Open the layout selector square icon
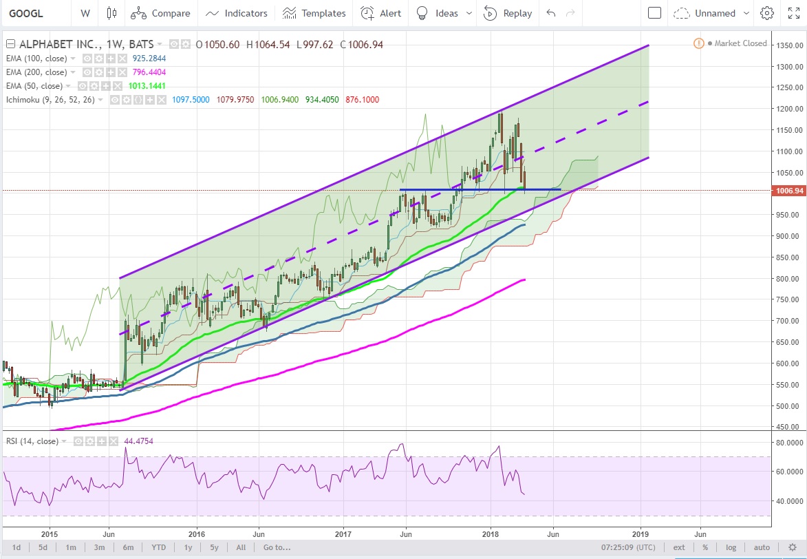The height and width of the screenshot is (559, 807). (x=655, y=13)
